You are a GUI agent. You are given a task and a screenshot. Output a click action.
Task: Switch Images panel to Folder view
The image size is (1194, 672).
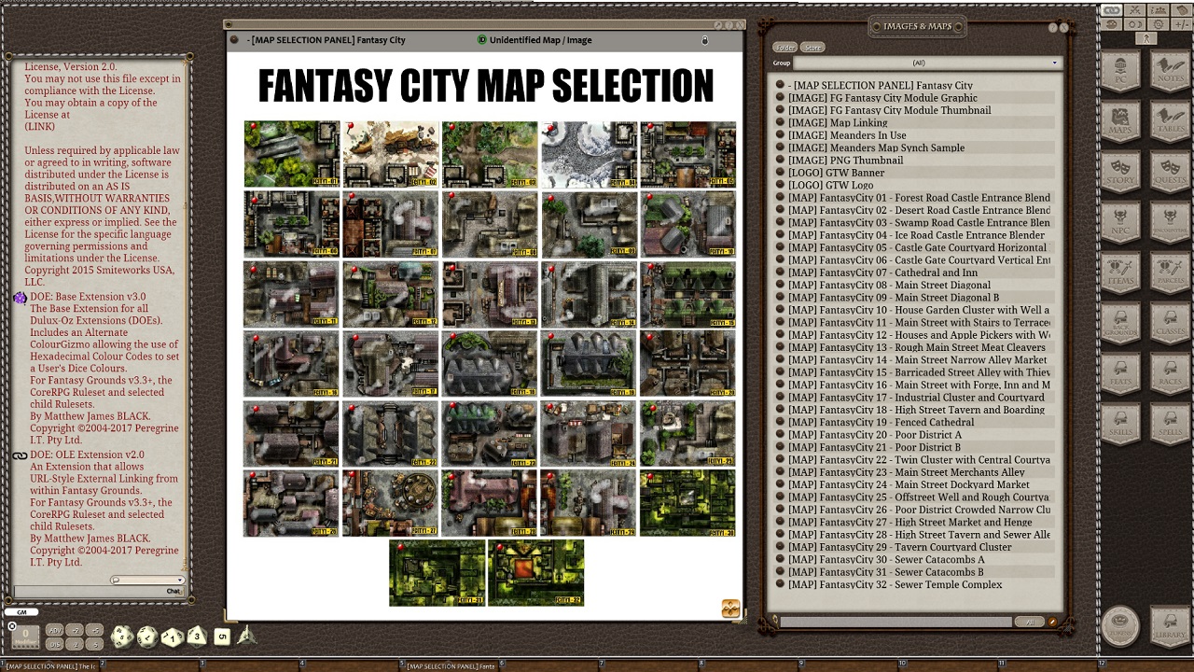coord(784,47)
